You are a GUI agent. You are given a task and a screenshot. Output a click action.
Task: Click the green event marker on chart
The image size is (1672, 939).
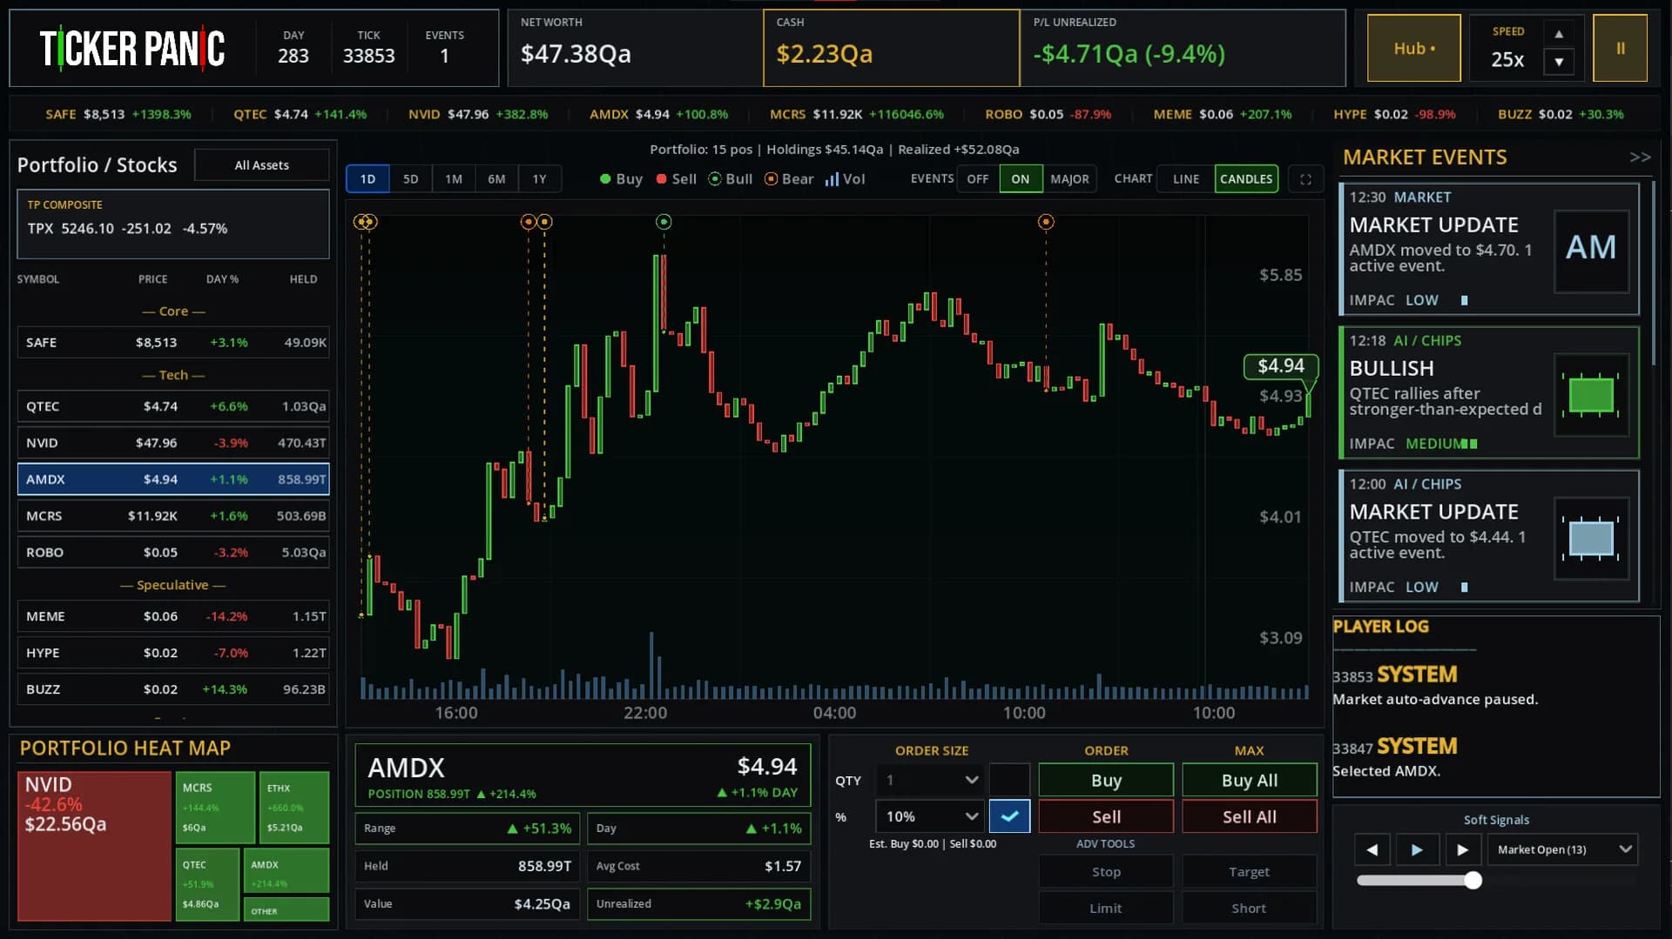(x=664, y=222)
